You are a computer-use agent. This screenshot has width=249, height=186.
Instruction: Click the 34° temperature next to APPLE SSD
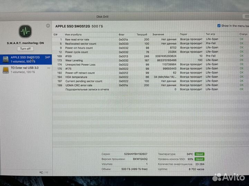47,57
